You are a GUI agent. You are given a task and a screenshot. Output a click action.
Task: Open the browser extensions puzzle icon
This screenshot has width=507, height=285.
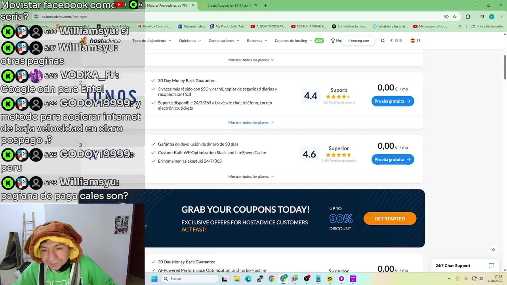tap(468, 17)
